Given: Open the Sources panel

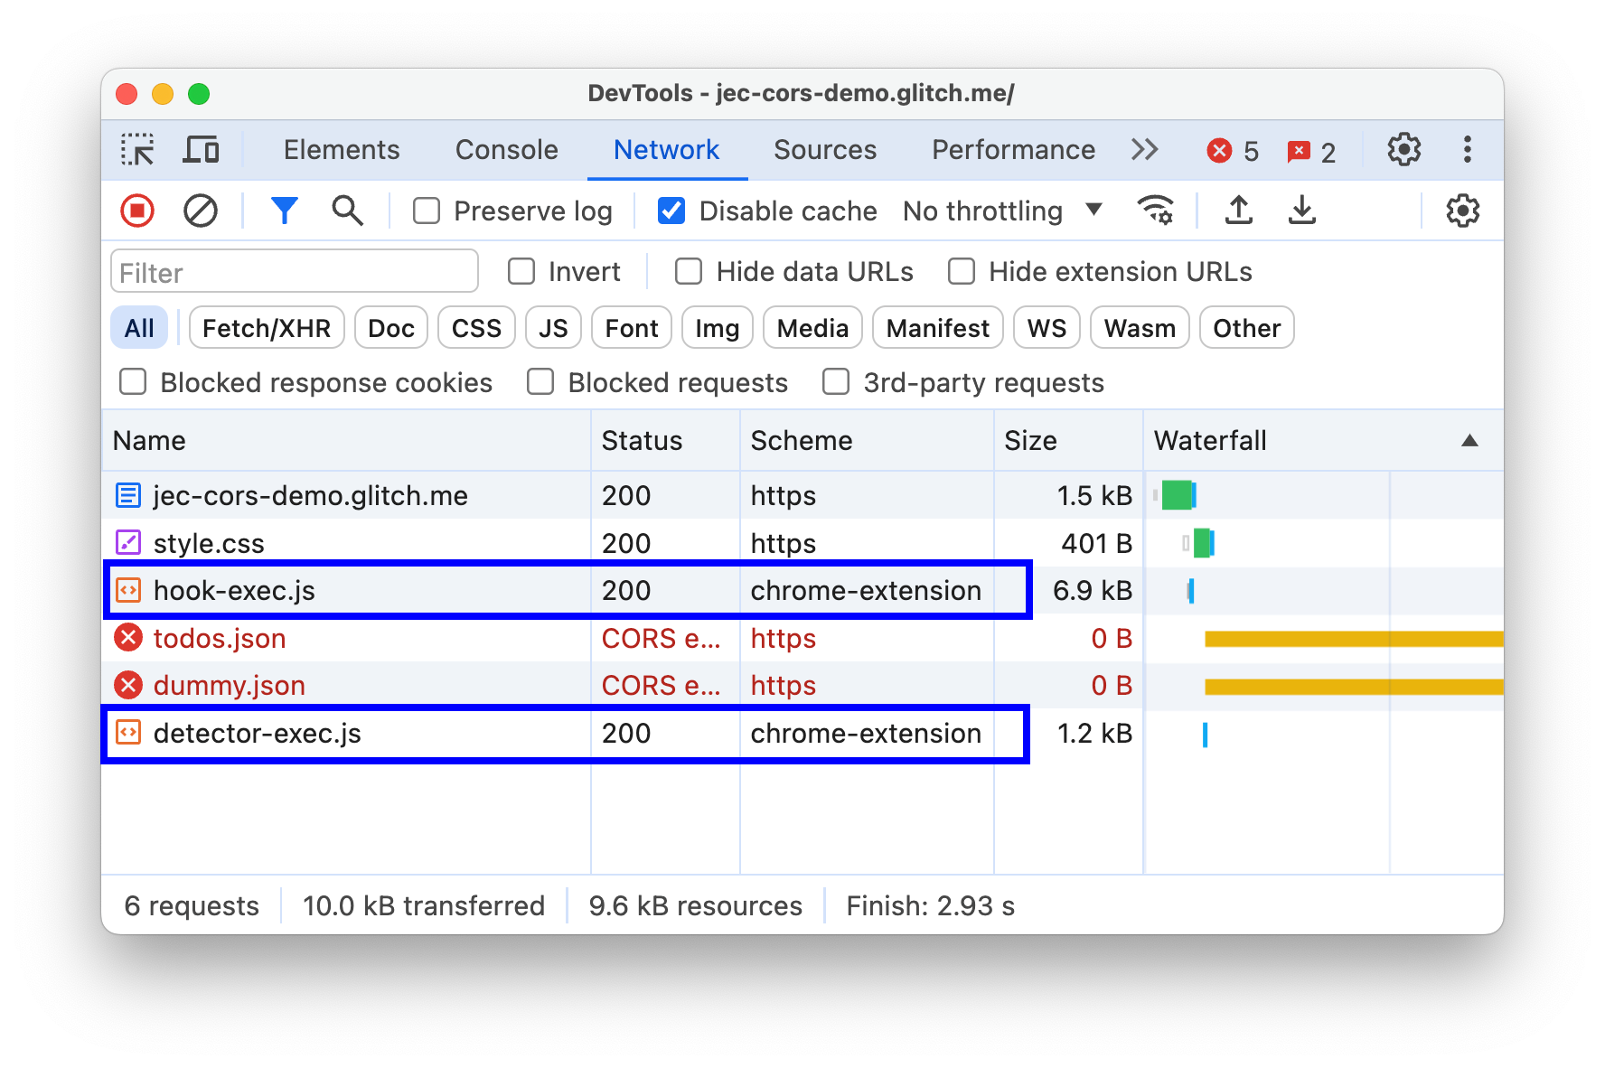Looking at the screenshot, I should 824,149.
